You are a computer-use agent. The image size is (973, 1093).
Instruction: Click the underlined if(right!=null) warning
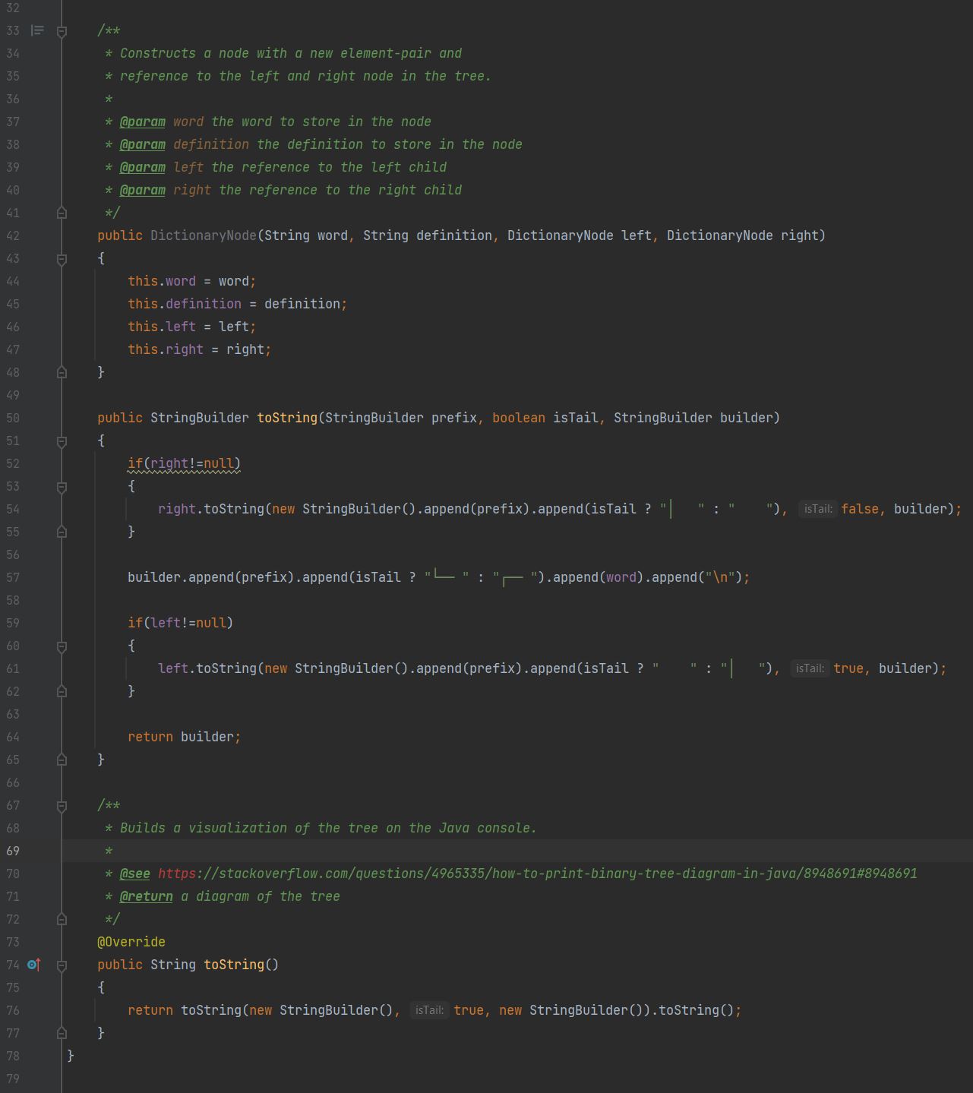[184, 463]
